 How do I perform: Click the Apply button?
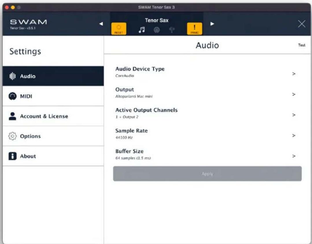[x=207, y=174]
